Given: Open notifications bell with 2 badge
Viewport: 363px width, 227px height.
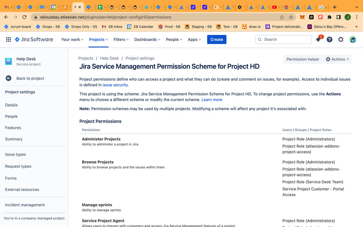Looking at the screenshot, I should pos(318,40).
